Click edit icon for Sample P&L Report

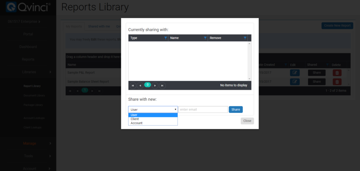tap(295, 72)
